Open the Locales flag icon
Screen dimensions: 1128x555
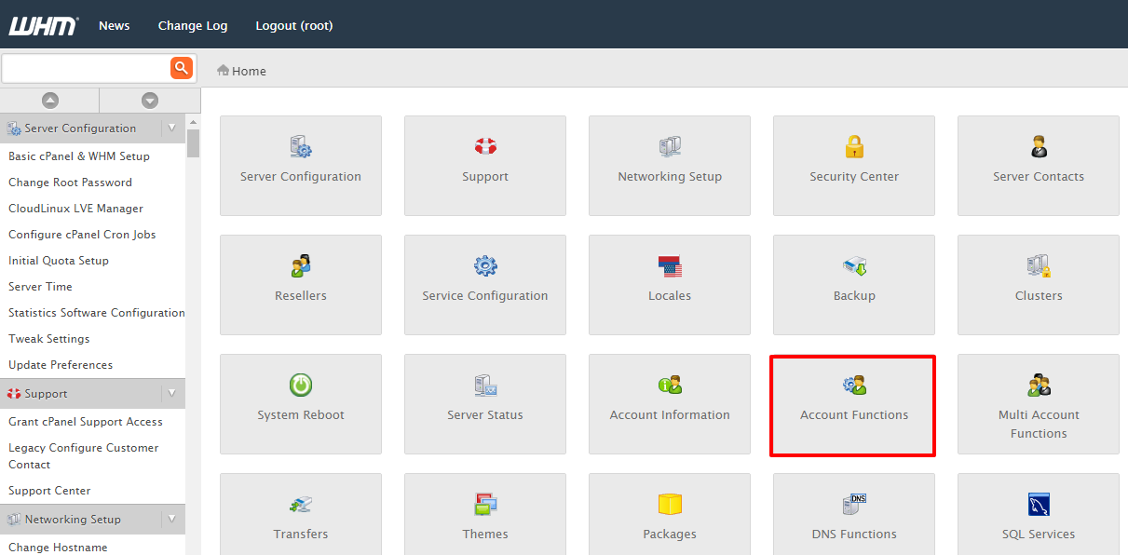coord(670,266)
